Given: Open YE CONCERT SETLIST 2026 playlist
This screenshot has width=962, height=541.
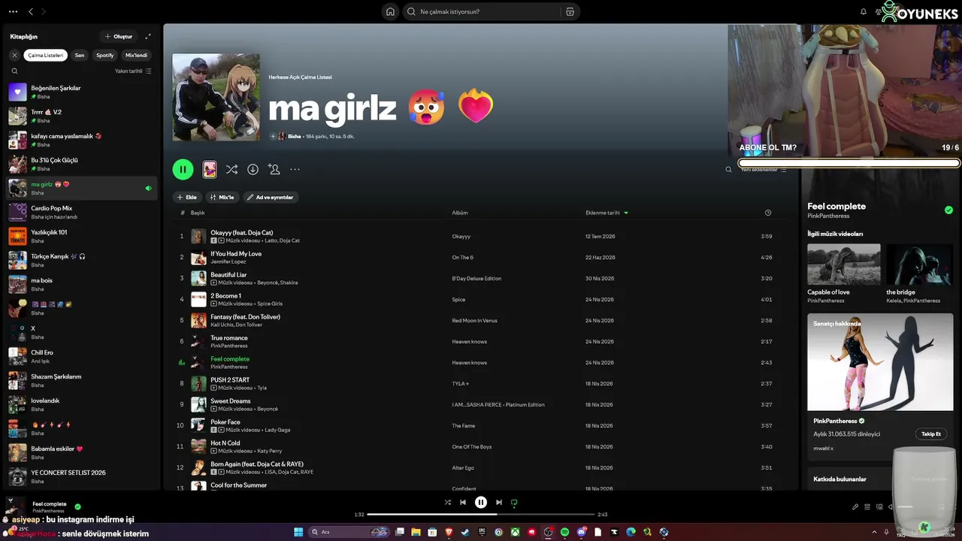Looking at the screenshot, I should click(x=83, y=476).
